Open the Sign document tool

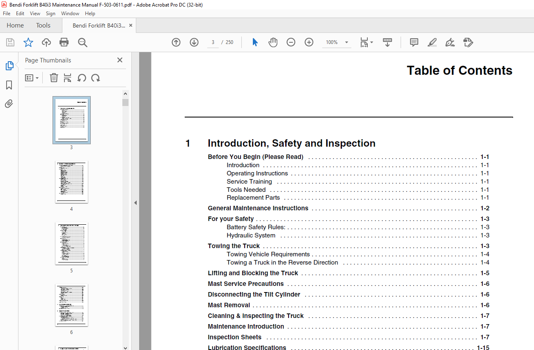point(450,42)
